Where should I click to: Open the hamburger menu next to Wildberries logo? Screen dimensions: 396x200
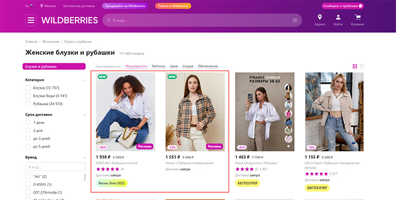coord(31,20)
